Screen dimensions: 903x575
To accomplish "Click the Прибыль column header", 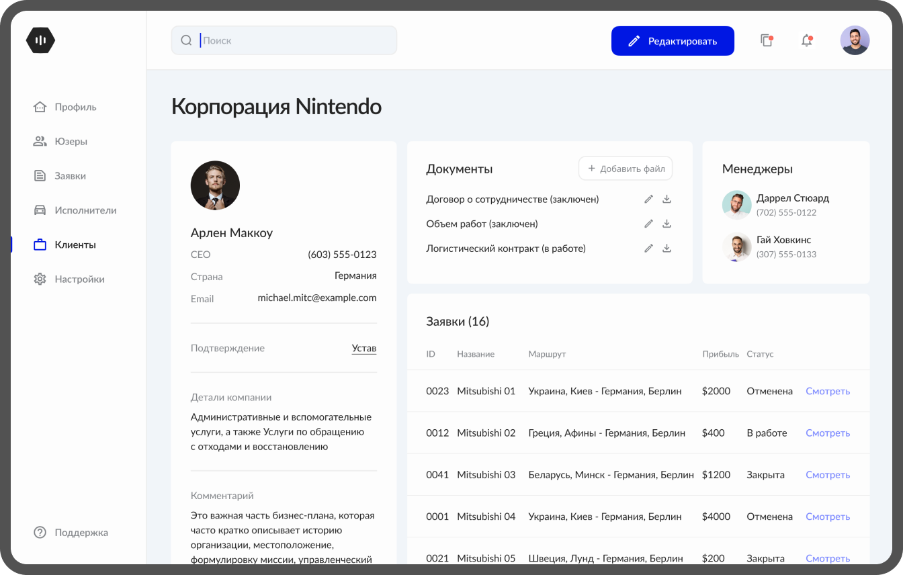I will coord(721,354).
